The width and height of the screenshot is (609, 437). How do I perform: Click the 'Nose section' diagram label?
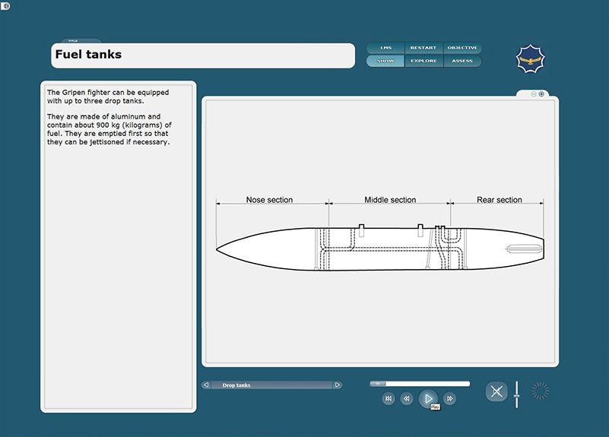point(269,199)
